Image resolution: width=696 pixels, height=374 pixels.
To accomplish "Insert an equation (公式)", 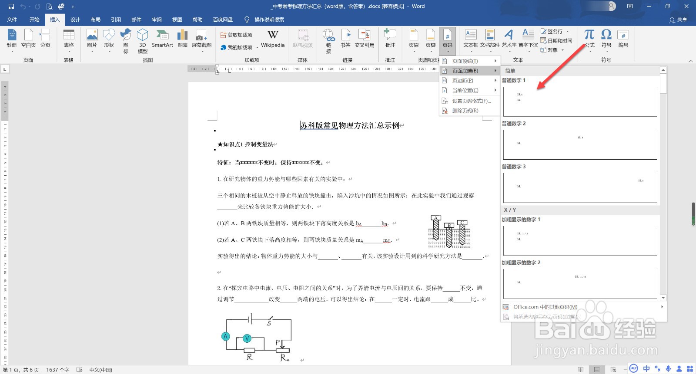I will pos(589,40).
